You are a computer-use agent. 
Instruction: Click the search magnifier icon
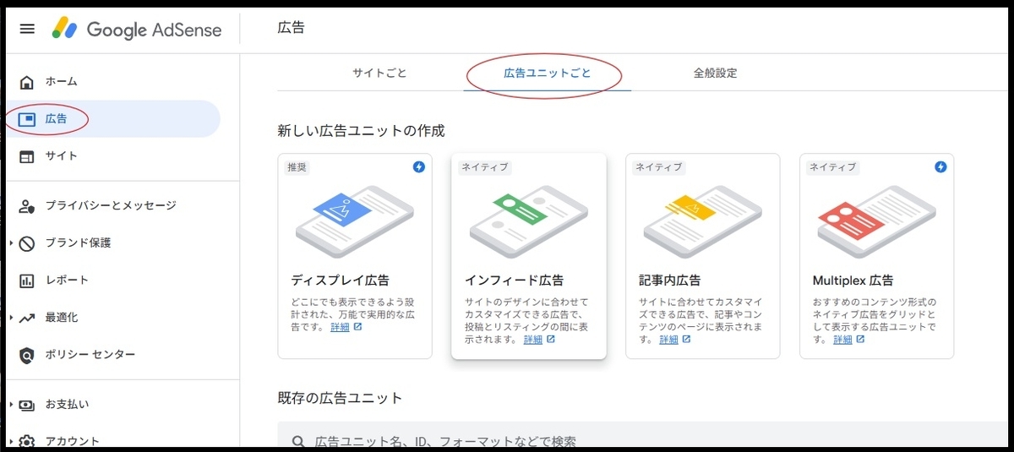tap(298, 441)
